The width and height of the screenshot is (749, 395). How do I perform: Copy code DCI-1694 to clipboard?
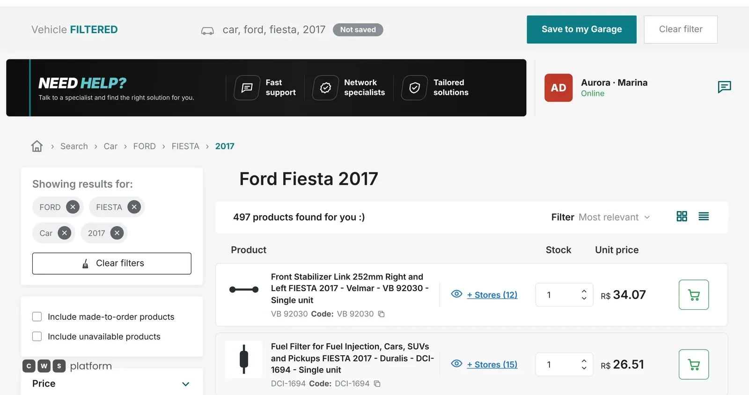pyautogui.click(x=377, y=384)
